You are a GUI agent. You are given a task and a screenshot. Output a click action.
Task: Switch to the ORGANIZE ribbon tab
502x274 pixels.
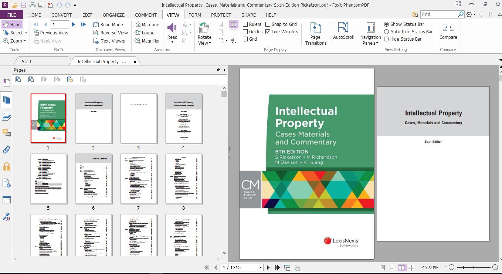pyautogui.click(x=113, y=15)
